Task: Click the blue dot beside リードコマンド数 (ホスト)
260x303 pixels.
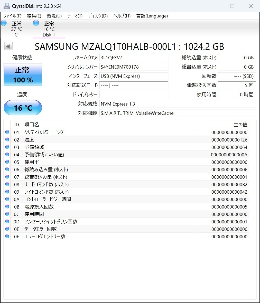Action: click(7, 184)
